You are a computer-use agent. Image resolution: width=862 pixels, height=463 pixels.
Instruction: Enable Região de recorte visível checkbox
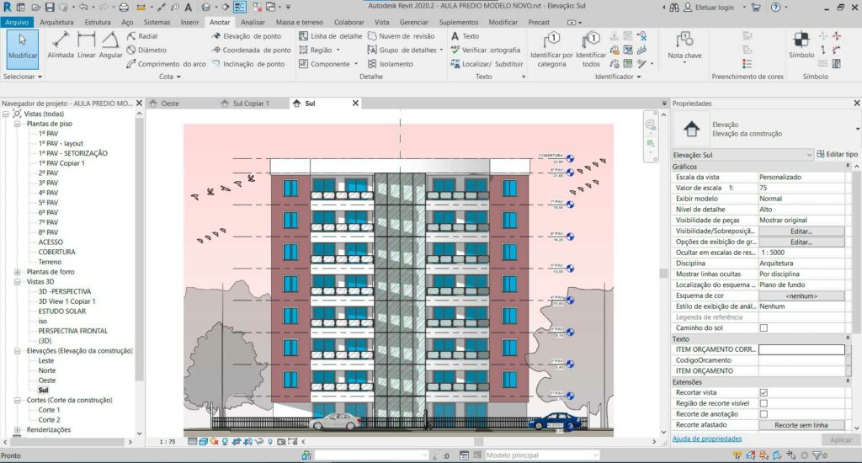click(764, 403)
